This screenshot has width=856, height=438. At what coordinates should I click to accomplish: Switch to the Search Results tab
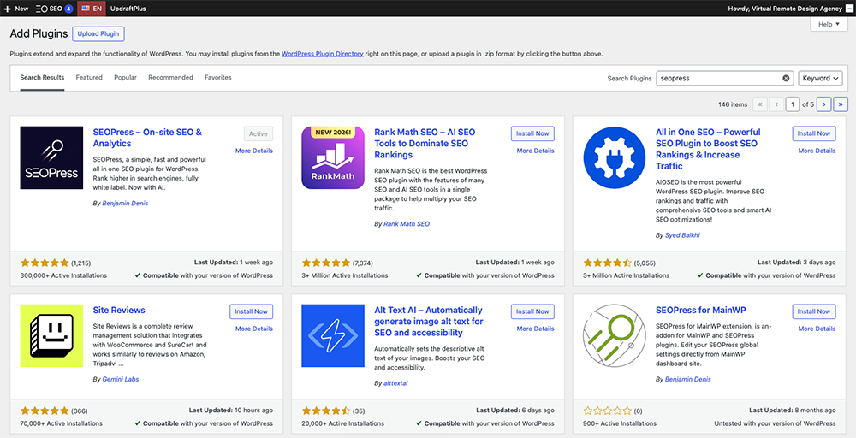click(x=42, y=78)
